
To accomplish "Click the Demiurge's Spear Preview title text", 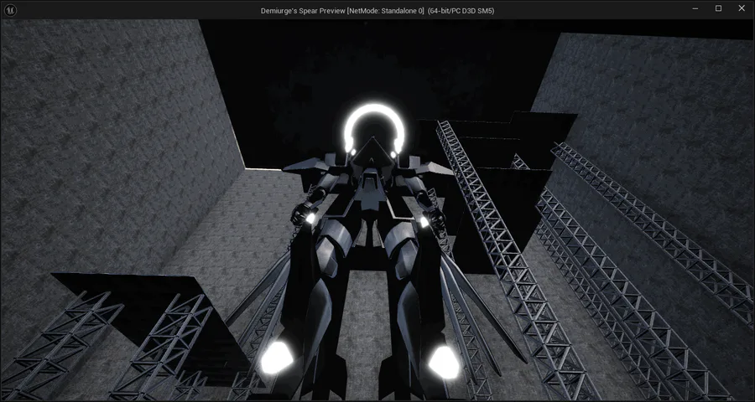I will pyautogui.click(x=377, y=11).
